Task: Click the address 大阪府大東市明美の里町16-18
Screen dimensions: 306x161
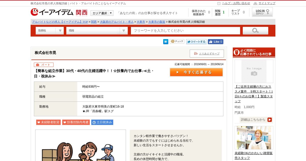Action: point(103,107)
